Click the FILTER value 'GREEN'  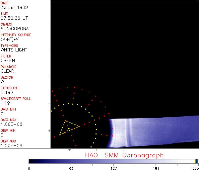point(8,60)
